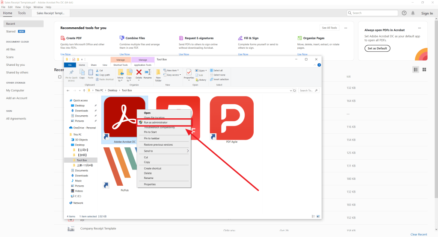Click the Organize Pages tool icon
The image size is (438, 237).
pos(299,38)
